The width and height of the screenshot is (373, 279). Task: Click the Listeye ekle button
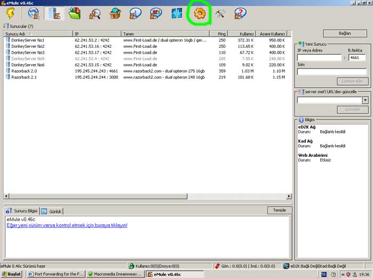click(x=353, y=81)
